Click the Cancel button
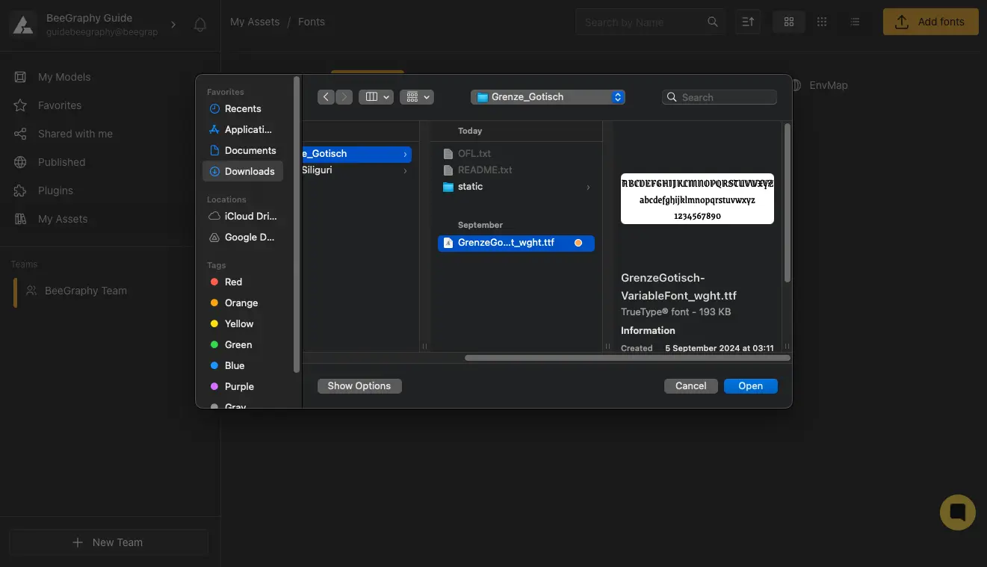987x567 pixels. [x=690, y=386]
